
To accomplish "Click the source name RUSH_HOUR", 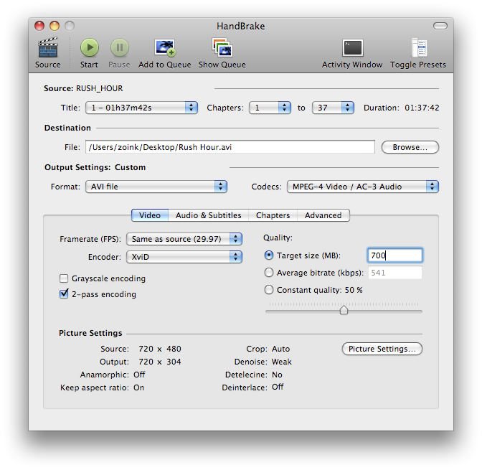I will 99,88.
